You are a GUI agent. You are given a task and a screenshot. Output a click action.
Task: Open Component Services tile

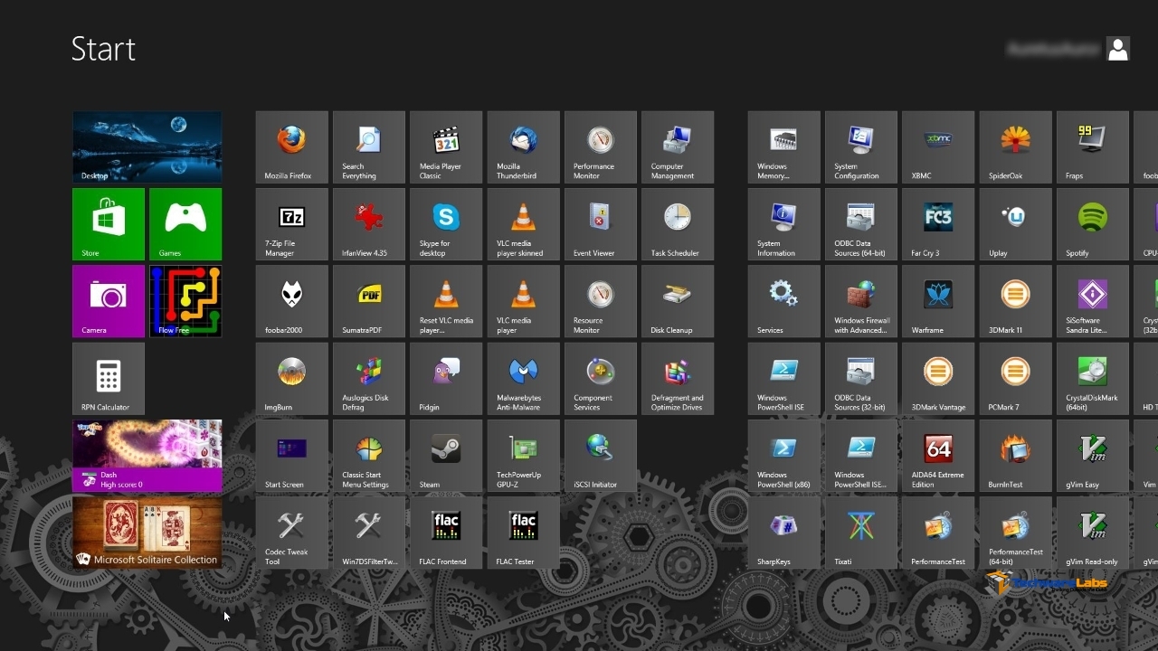(601, 379)
